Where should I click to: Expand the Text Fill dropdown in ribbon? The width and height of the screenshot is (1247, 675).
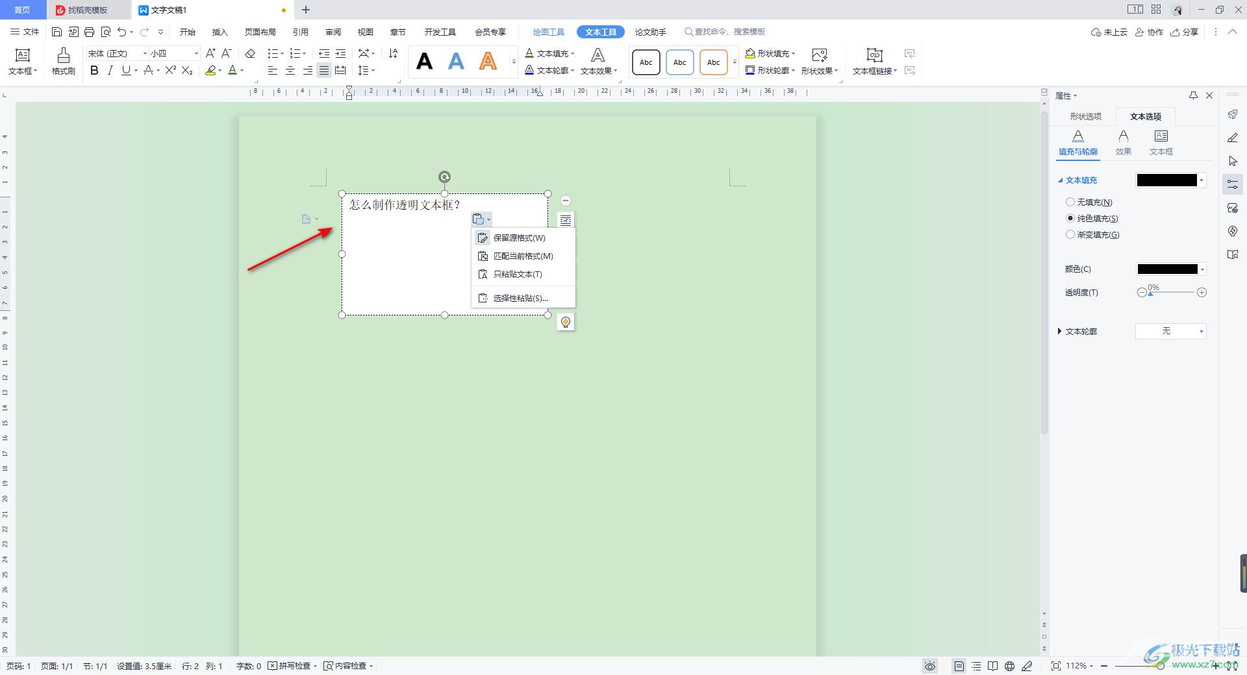[572, 53]
